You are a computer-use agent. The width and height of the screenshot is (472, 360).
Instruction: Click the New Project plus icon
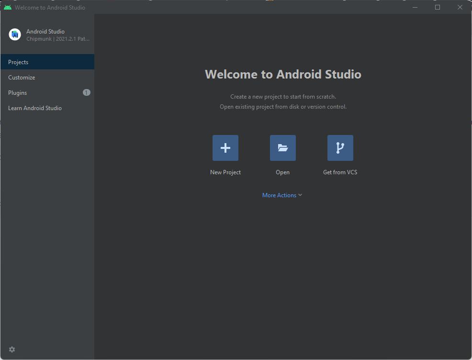click(225, 148)
